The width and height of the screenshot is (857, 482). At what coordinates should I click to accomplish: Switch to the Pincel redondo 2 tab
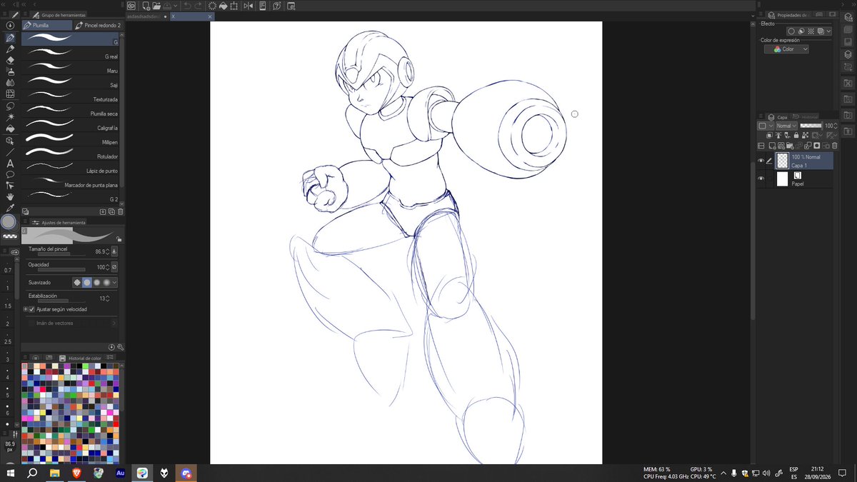click(x=98, y=25)
